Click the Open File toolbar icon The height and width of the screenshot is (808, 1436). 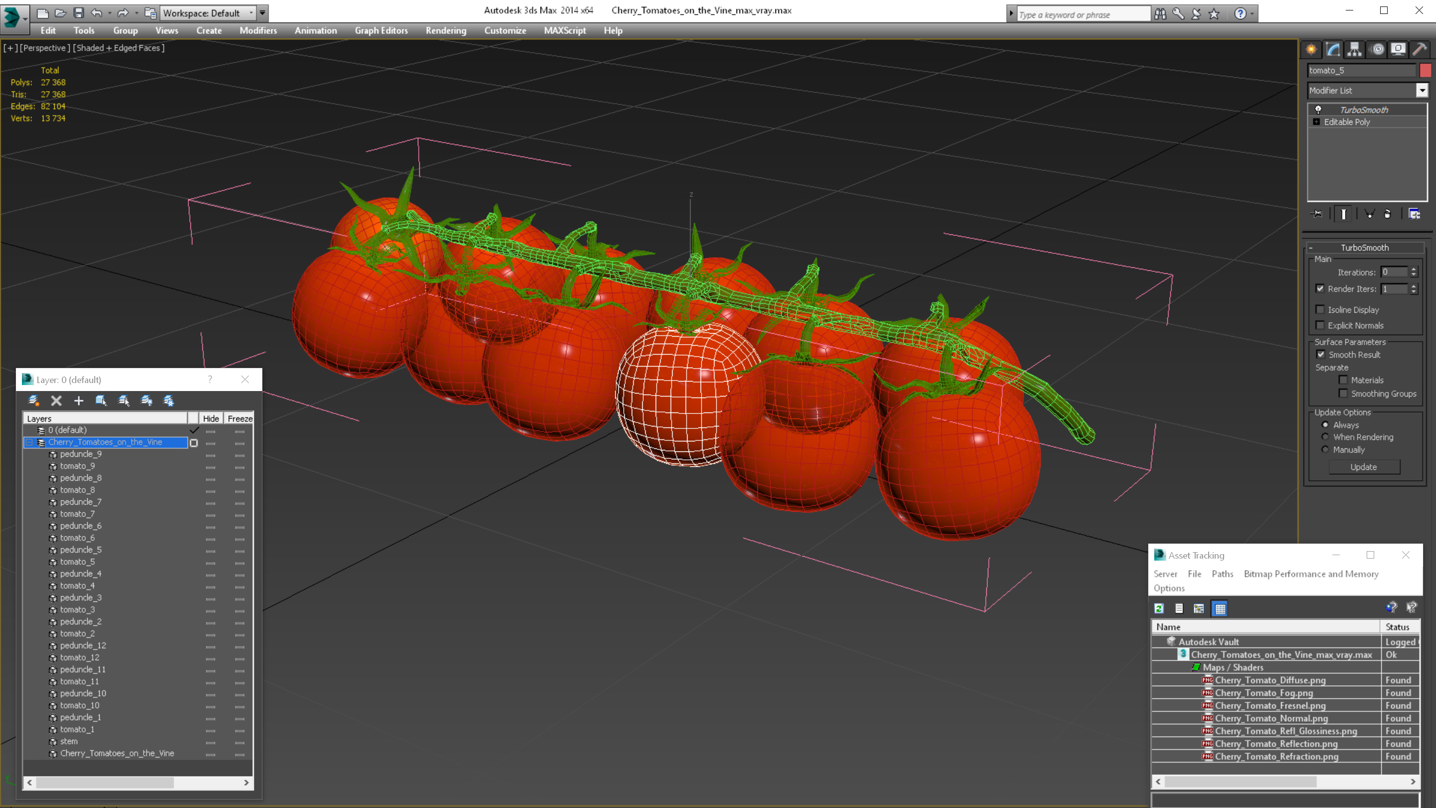pyautogui.click(x=61, y=13)
